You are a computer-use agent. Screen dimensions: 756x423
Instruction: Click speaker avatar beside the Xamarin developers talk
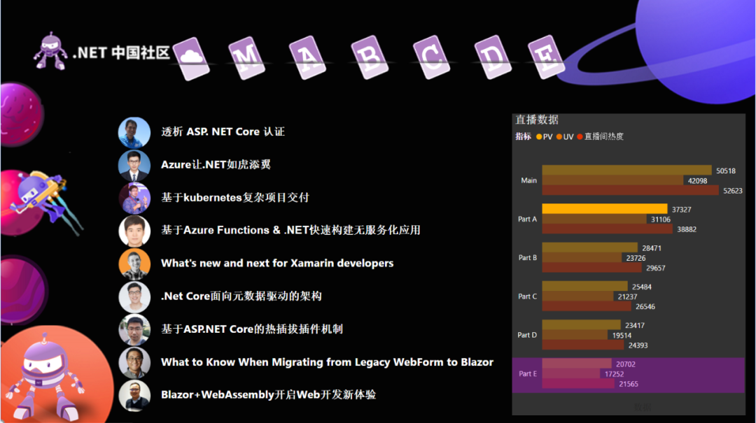(x=134, y=264)
